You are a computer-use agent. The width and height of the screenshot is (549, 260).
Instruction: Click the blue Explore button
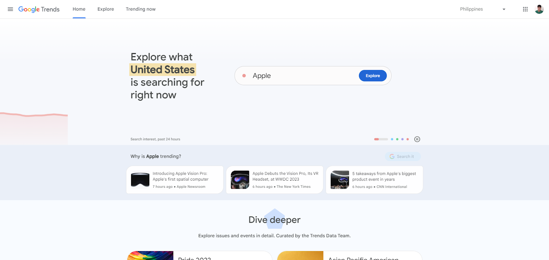click(x=373, y=76)
